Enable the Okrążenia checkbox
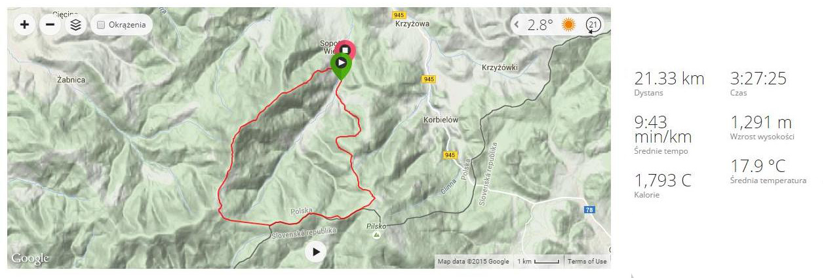824x278 pixels. coord(101,25)
